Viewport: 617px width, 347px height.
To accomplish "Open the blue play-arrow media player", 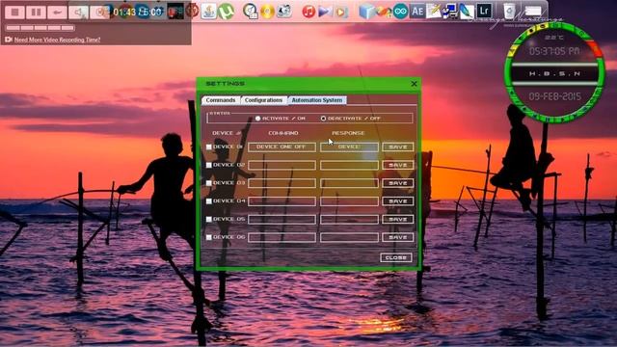I will tap(325, 12).
